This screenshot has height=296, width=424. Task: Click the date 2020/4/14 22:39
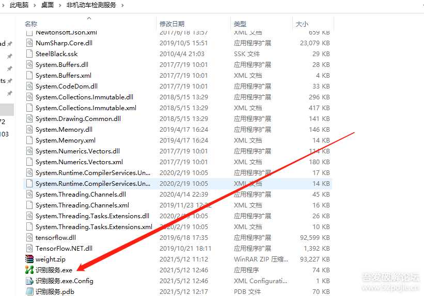pos(184,195)
